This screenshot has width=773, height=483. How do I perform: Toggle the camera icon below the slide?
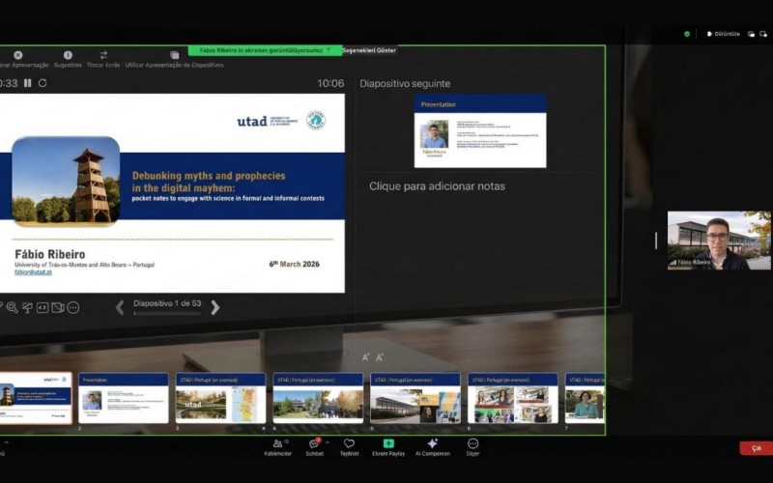pyautogui.click(x=57, y=307)
